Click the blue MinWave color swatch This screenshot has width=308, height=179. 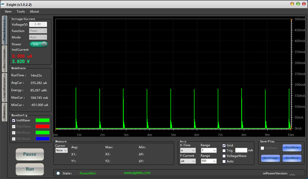42,139
